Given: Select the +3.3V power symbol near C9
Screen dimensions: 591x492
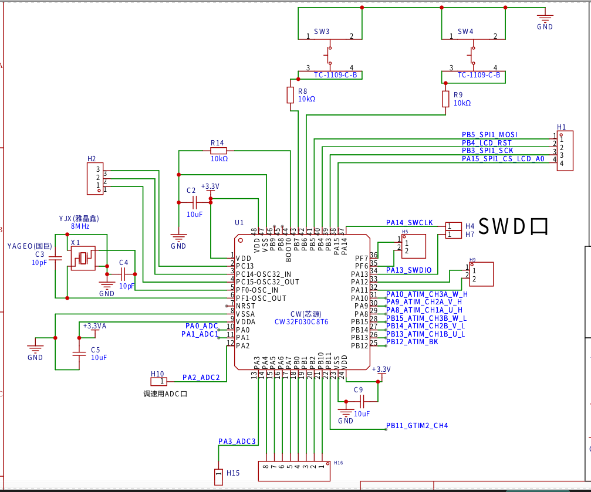Looking at the screenshot, I should pos(381,372).
